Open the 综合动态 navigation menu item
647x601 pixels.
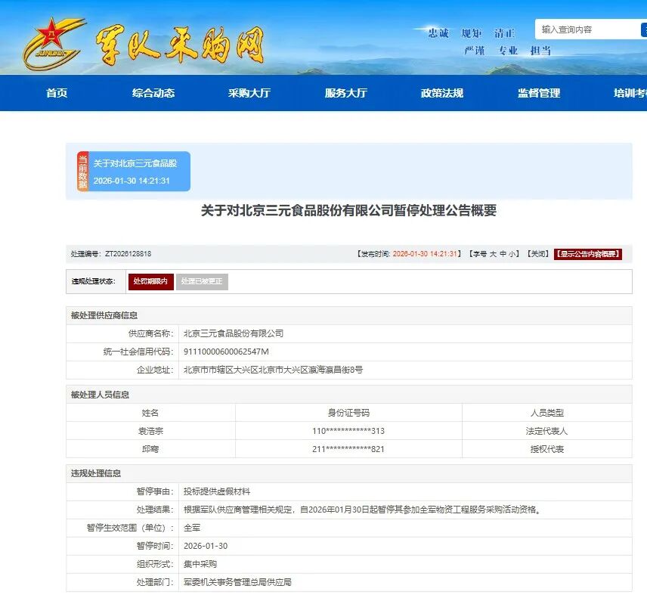(x=153, y=93)
